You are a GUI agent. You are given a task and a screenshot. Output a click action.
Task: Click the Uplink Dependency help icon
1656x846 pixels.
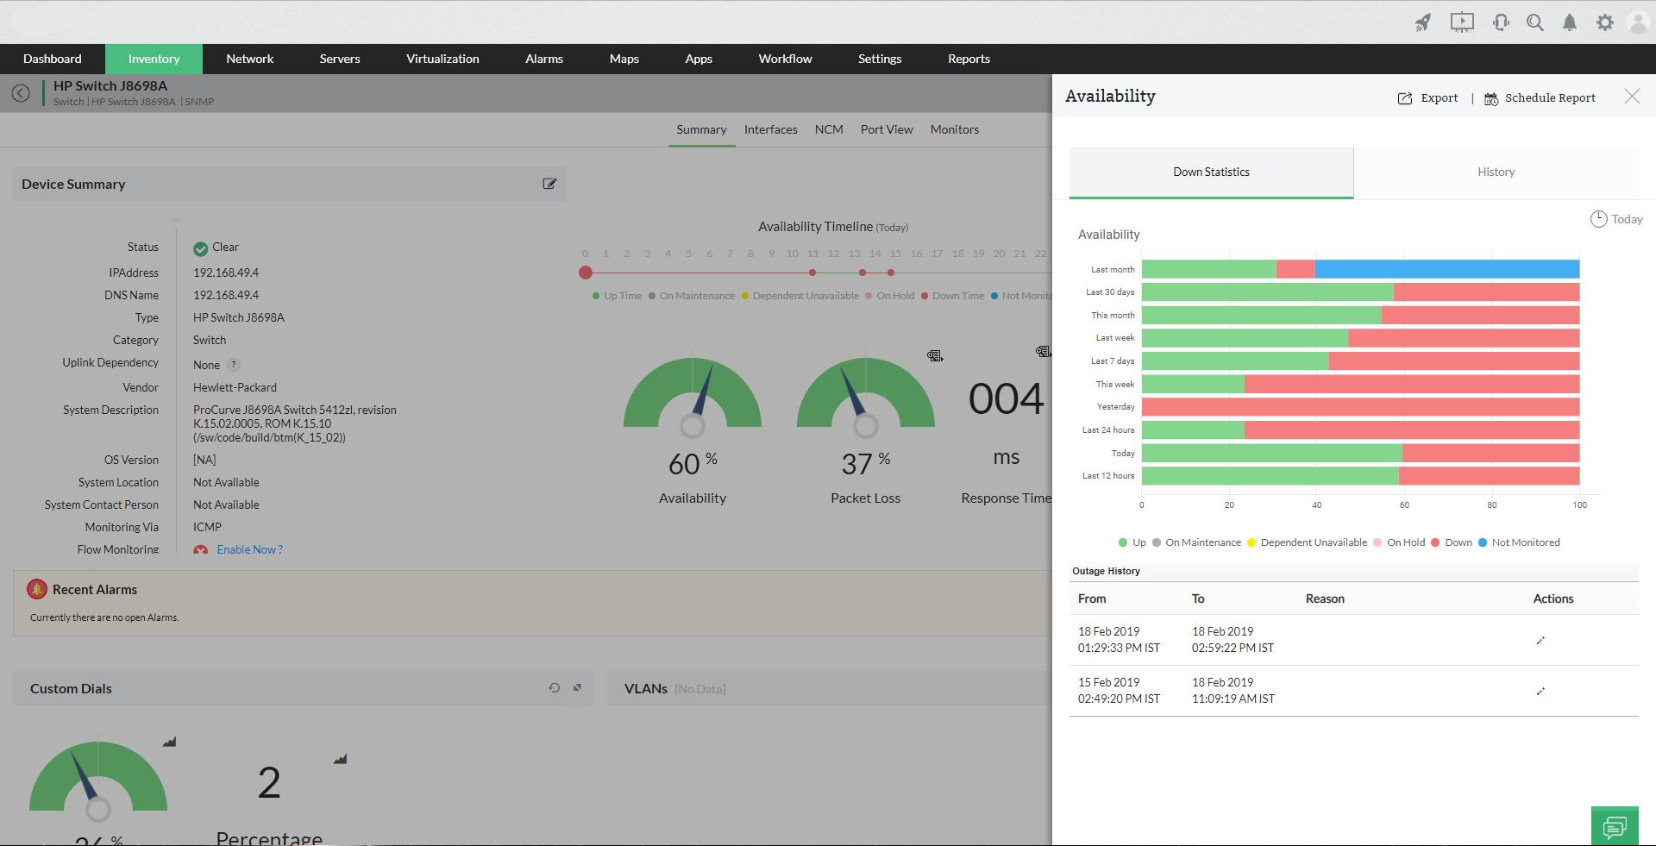234,365
